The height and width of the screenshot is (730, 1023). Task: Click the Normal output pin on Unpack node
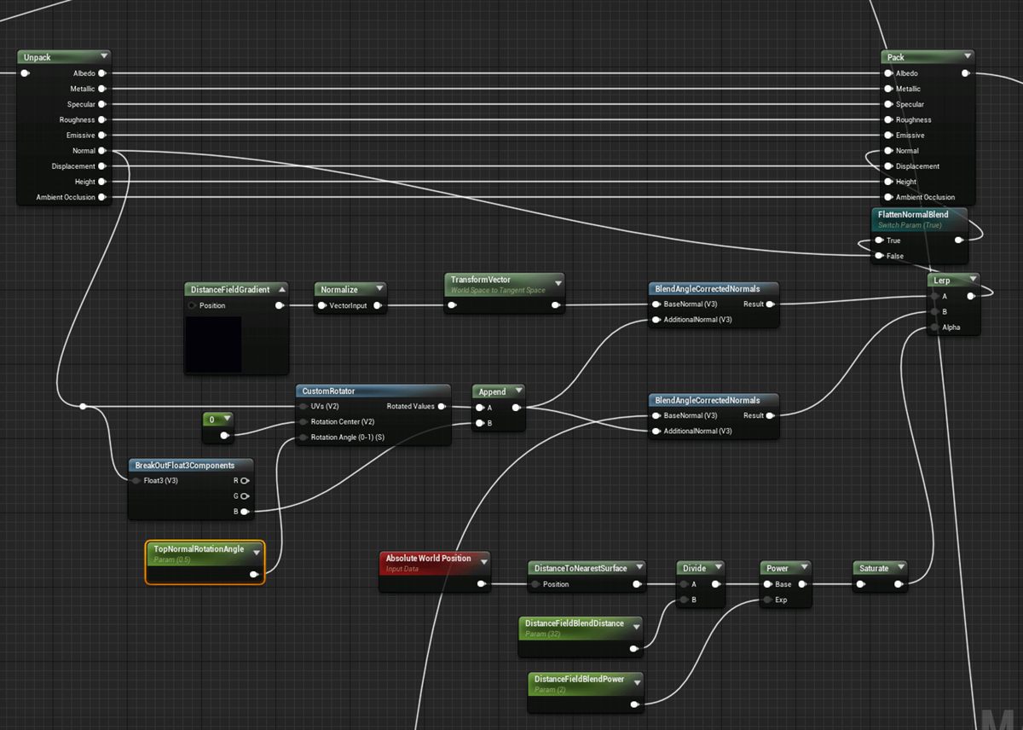101,151
